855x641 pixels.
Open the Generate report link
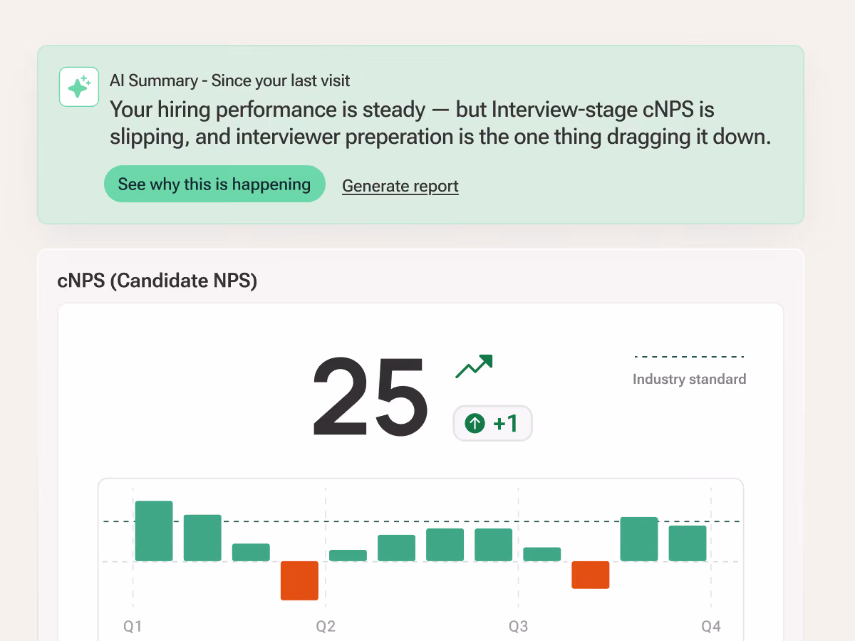(x=400, y=186)
